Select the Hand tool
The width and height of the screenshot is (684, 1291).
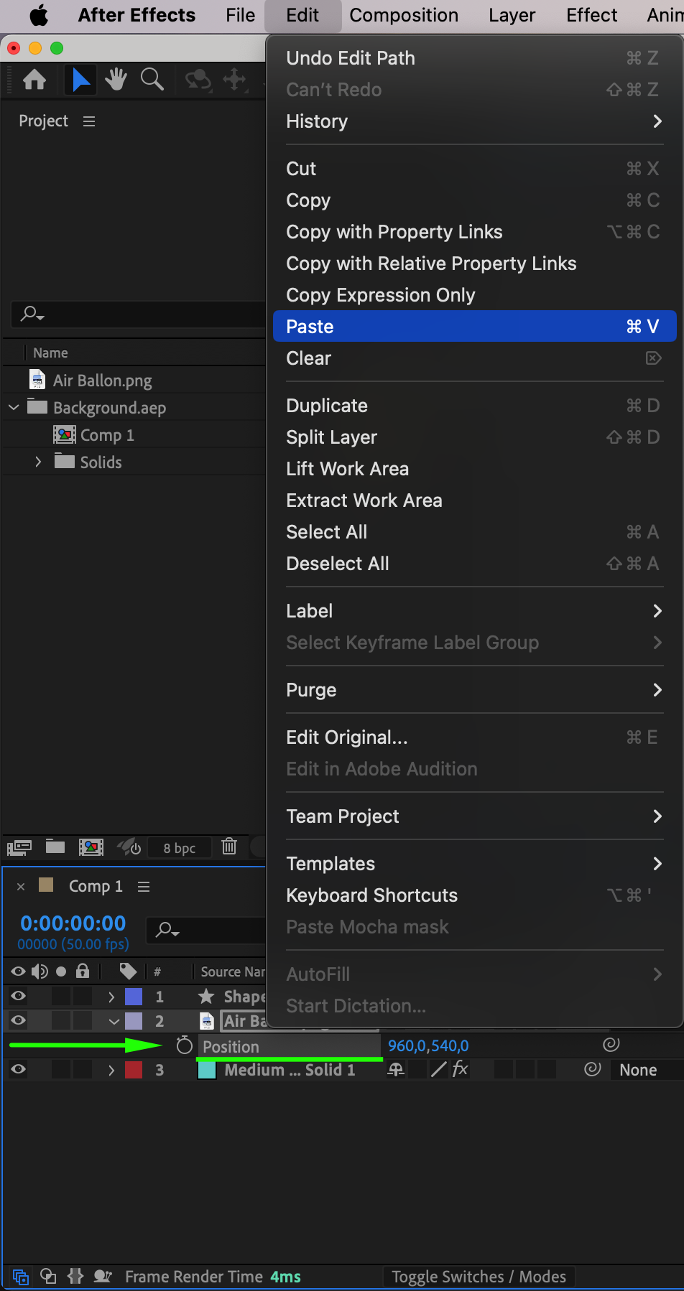pos(116,79)
